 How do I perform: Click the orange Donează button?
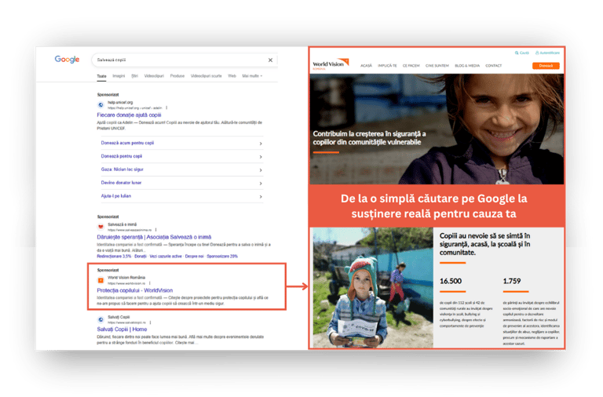(546, 66)
